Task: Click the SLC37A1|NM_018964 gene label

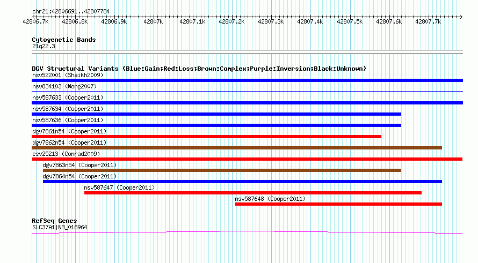Action: click(60, 228)
